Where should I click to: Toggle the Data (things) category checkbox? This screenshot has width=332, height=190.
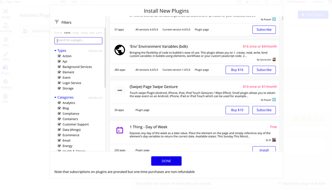[x=59, y=130]
